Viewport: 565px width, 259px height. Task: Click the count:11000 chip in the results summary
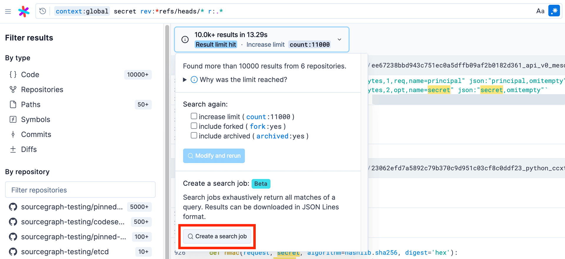pos(310,44)
